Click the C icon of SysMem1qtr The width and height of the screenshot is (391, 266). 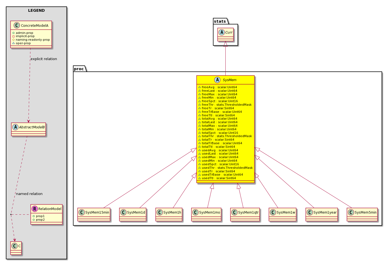pos(234,212)
